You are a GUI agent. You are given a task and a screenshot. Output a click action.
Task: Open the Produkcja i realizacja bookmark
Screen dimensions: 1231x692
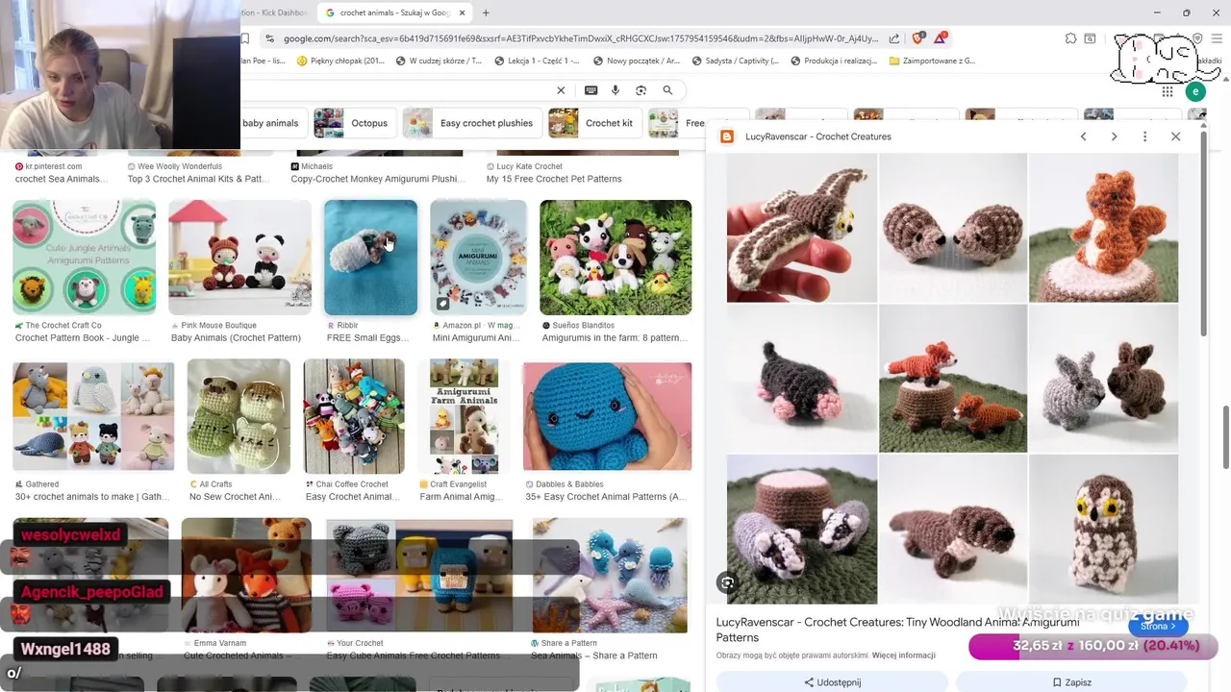click(x=834, y=61)
